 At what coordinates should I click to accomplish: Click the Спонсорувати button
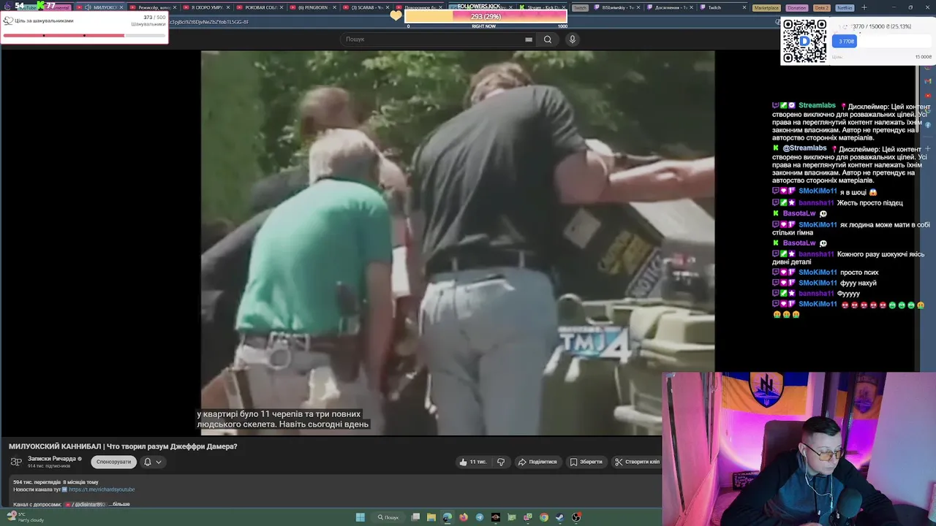pyautogui.click(x=113, y=462)
